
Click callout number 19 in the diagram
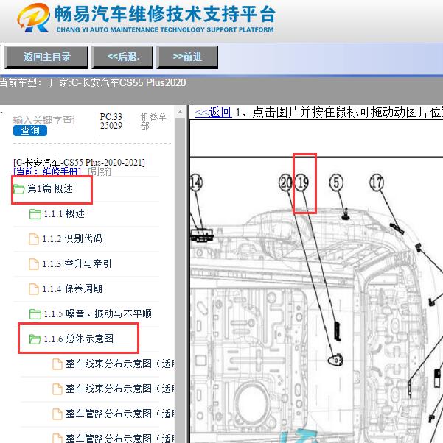pyautogui.click(x=302, y=182)
